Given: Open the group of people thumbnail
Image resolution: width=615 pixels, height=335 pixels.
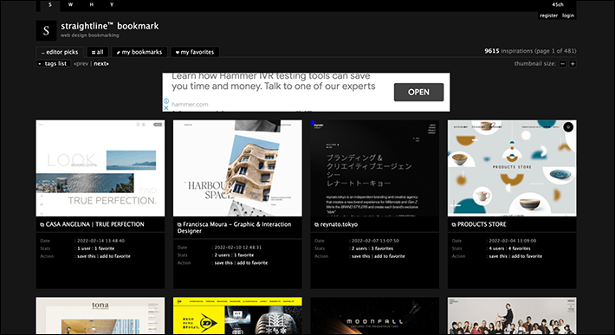Looking at the screenshot, I should coord(512,316).
